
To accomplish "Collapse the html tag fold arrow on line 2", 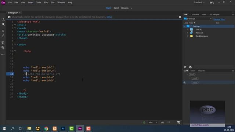I will click(x=15, y=25).
